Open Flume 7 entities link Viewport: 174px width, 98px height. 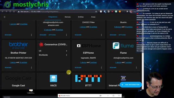pos(128,62)
